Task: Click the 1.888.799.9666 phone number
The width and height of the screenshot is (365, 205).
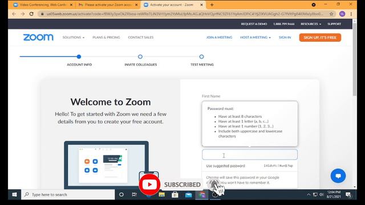Action: coord(284,24)
